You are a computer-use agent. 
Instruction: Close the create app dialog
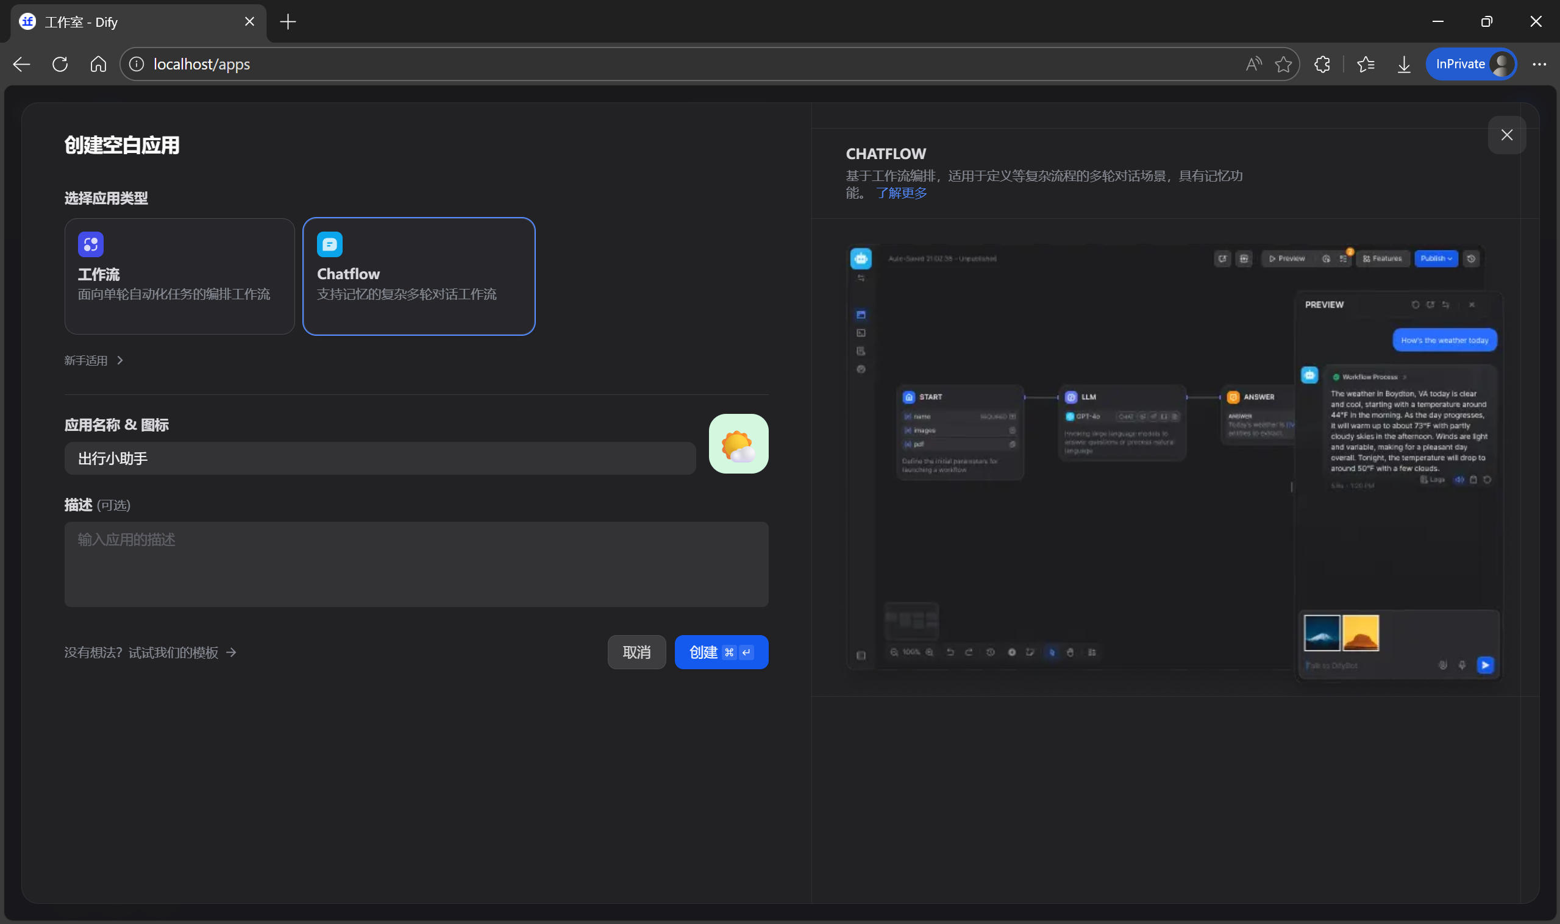(x=1506, y=135)
